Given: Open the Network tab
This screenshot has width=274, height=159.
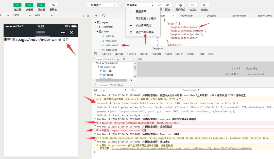Looking at the screenshot, I should 131,54.
